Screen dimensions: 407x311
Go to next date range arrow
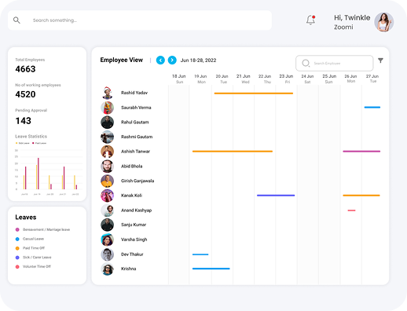click(172, 60)
